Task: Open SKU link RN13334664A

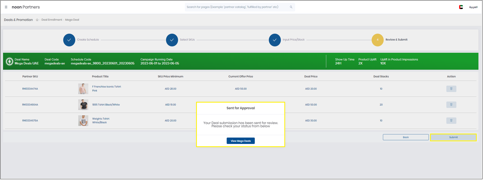Action: click(30, 105)
